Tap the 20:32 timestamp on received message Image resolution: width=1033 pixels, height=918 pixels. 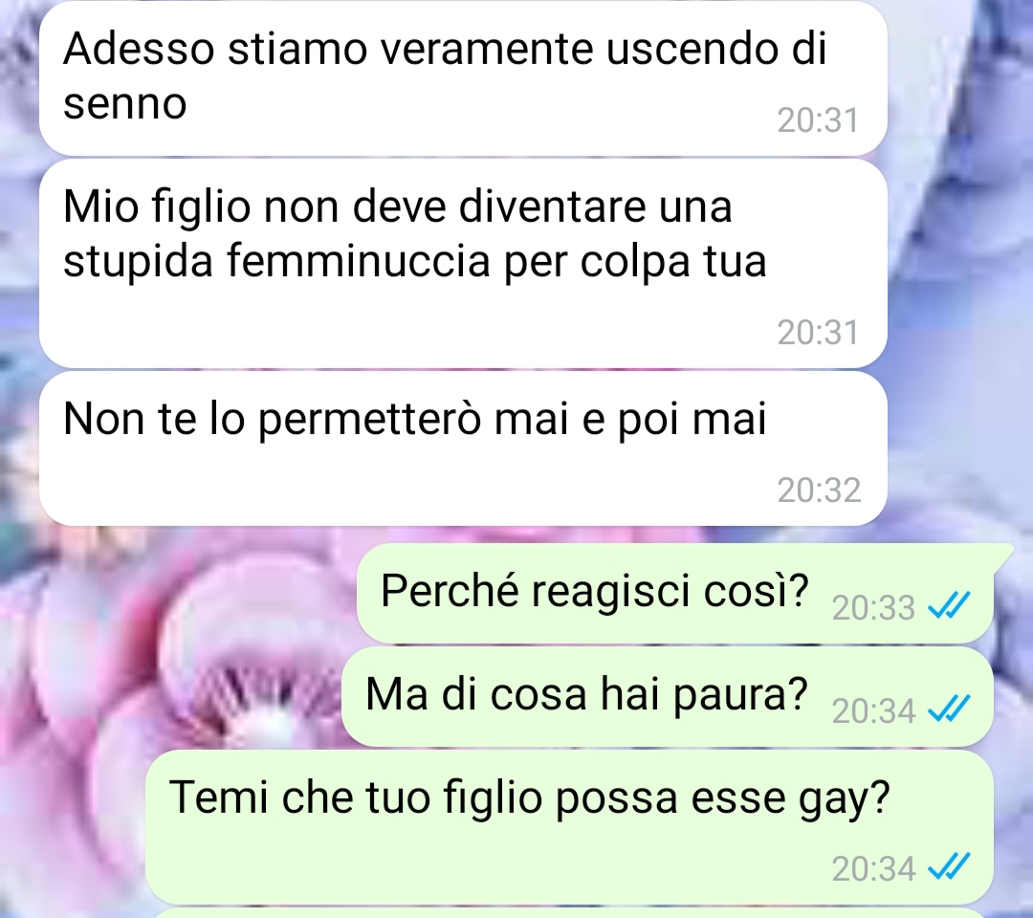point(819,491)
